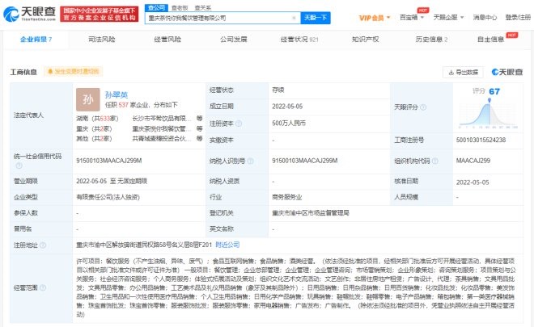Open the 孙翠英 legal representative link

tap(117, 94)
